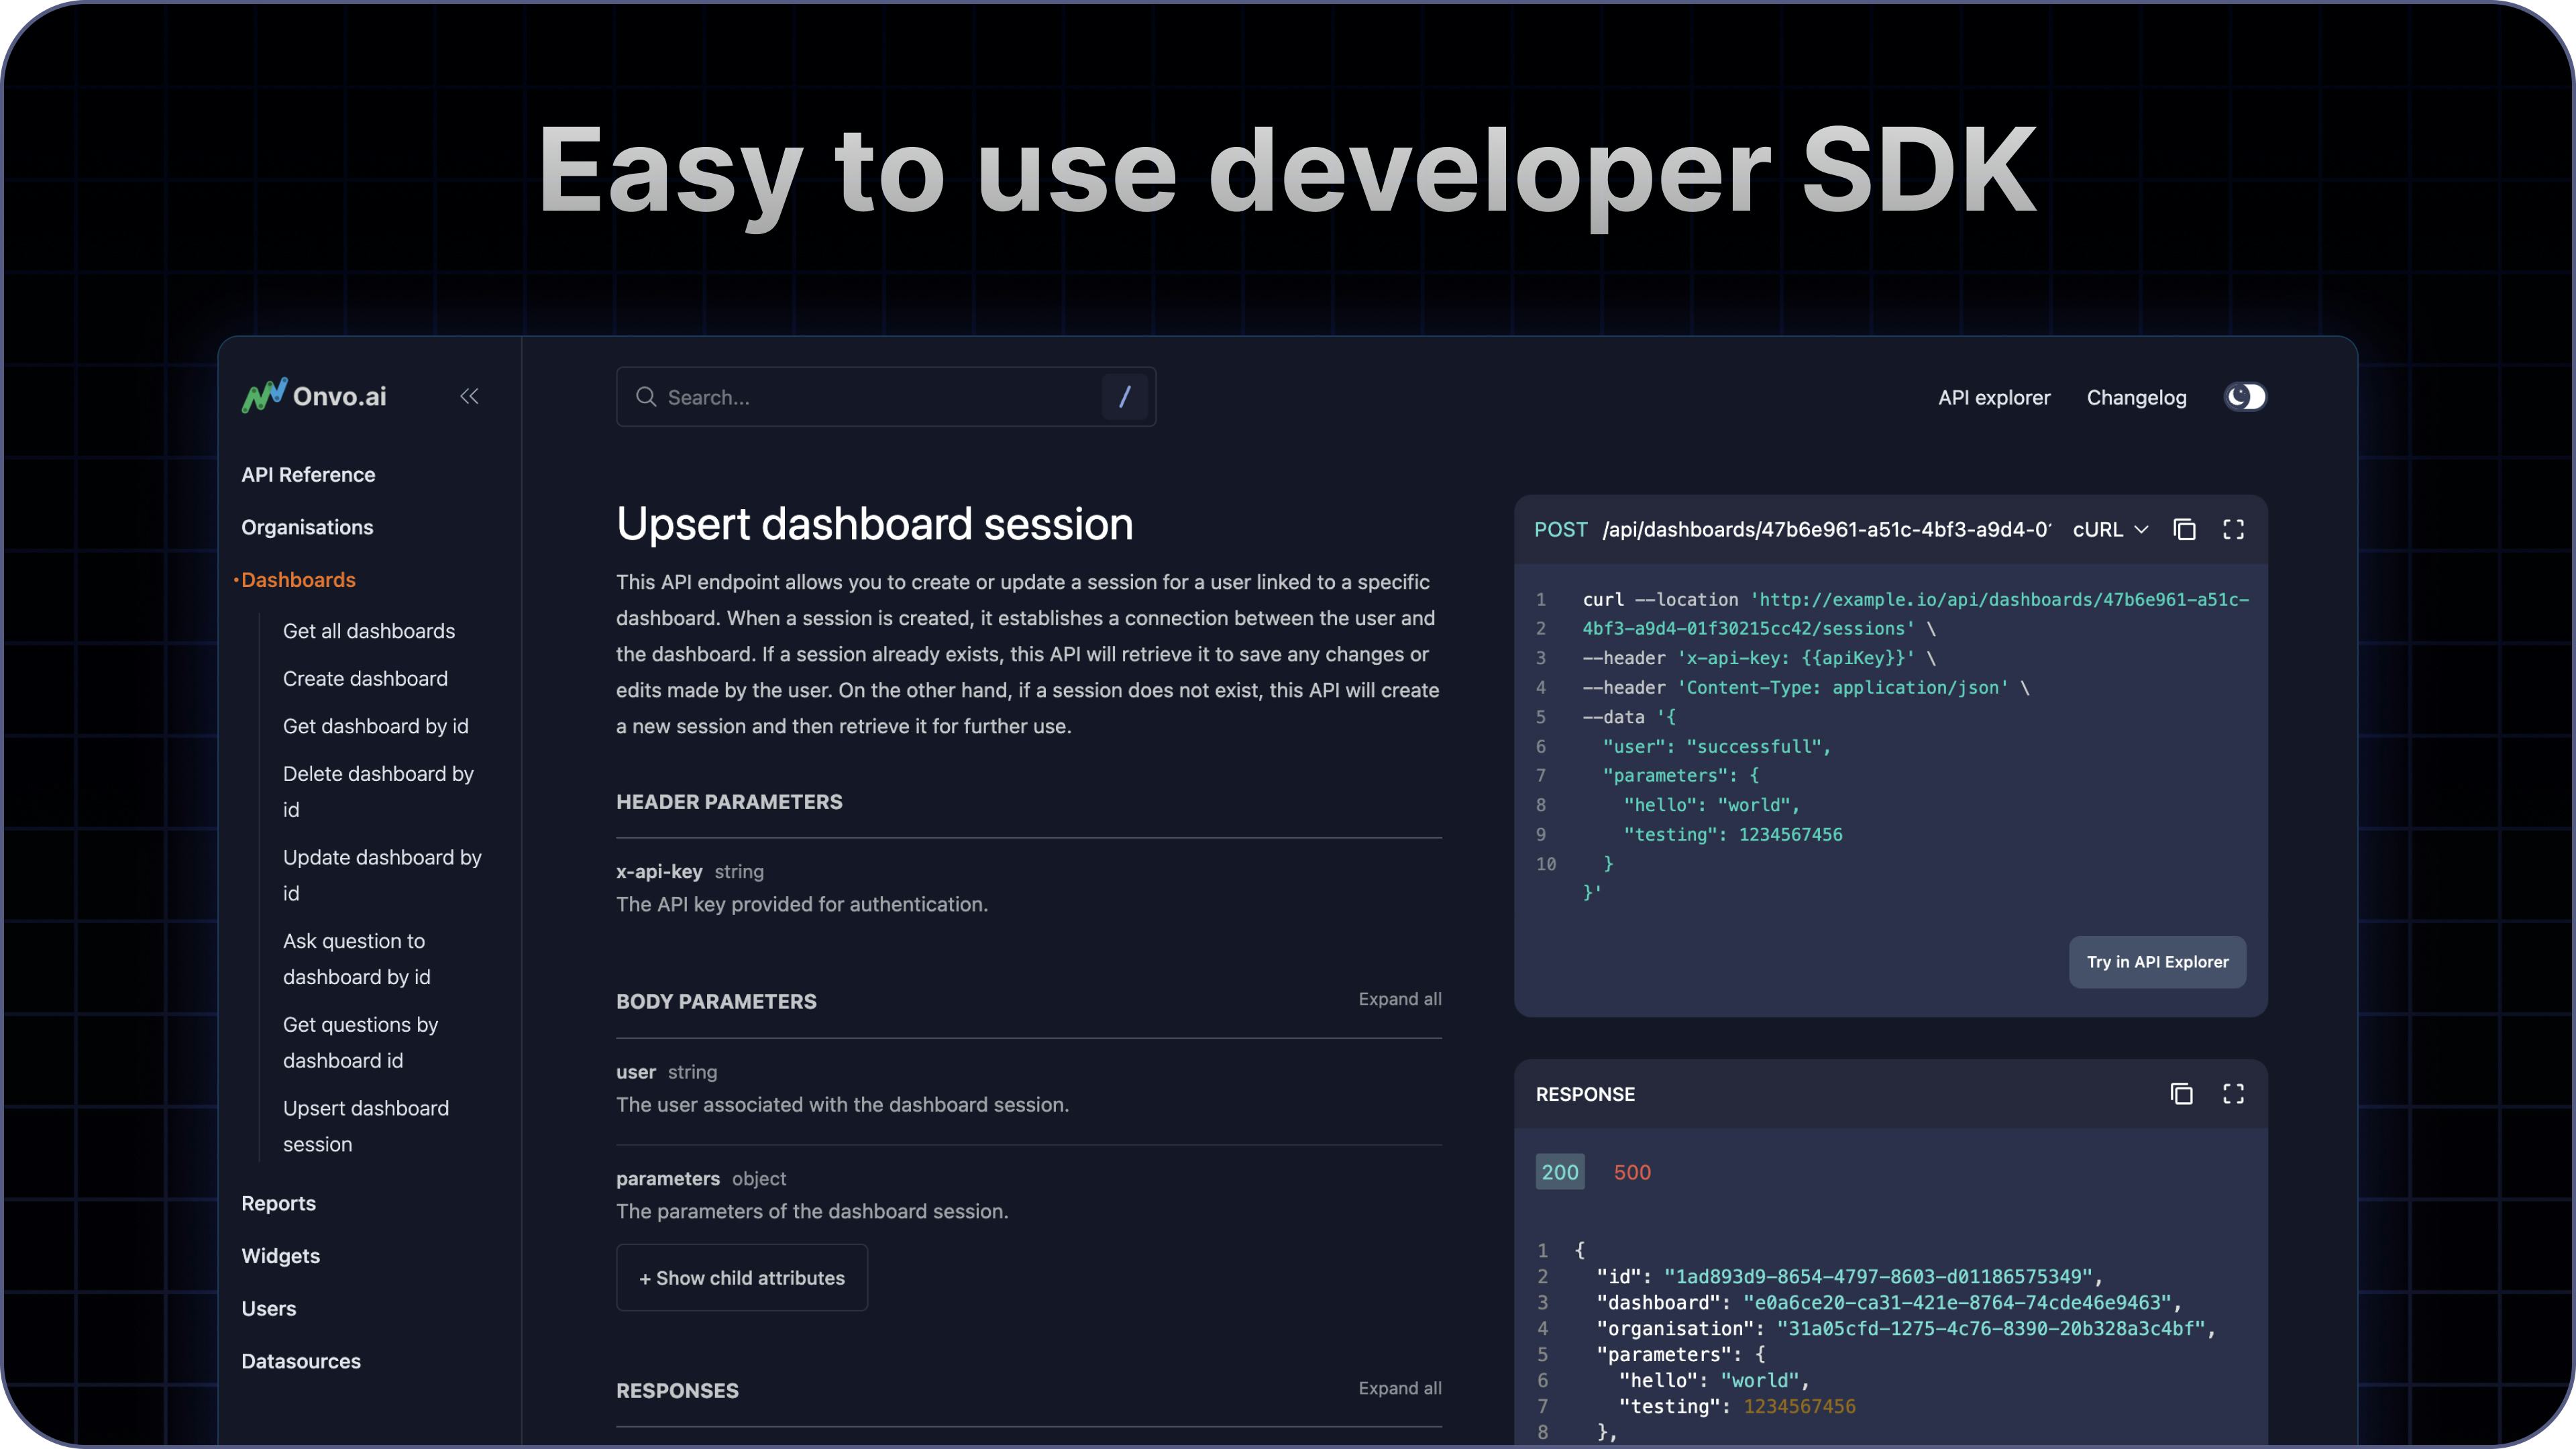Expand the request code panel to fullscreen

2234,529
